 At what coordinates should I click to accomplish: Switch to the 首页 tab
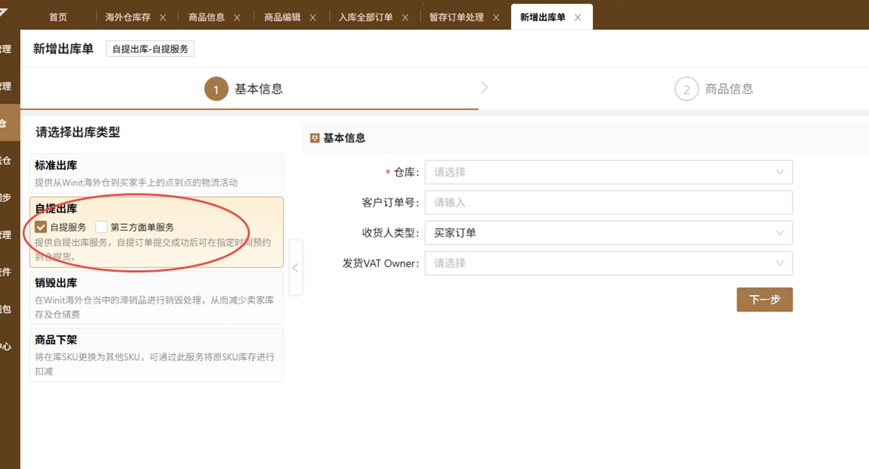click(x=58, y=18)
